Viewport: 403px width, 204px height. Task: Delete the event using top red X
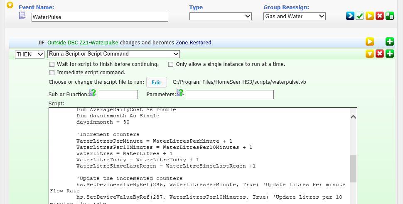click(380, 16)
